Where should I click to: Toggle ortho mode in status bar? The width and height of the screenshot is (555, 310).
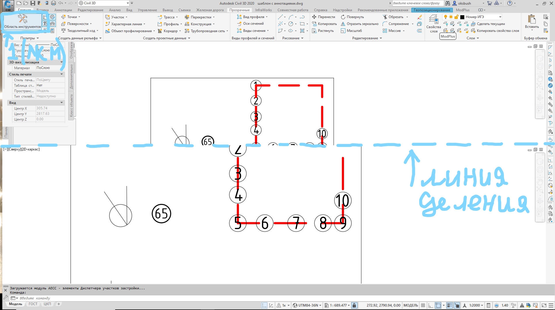pos(430,305)
